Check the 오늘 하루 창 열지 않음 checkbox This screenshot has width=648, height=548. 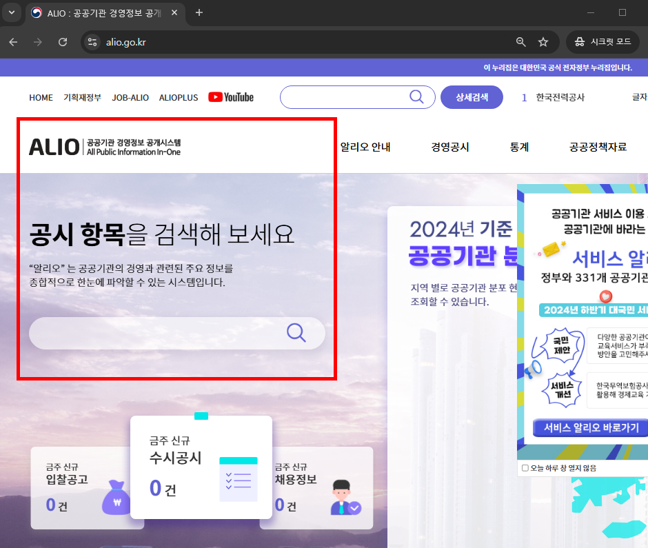523,467
